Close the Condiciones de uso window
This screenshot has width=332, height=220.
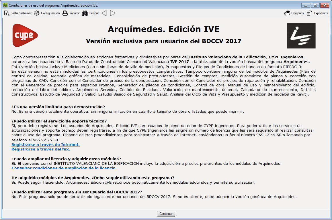[324, 5]
